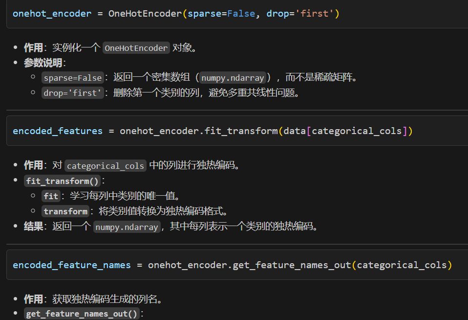Select the encoded_features variable name
The height and width of the screenshot is (320, 468).
click(x=57, y=131)
